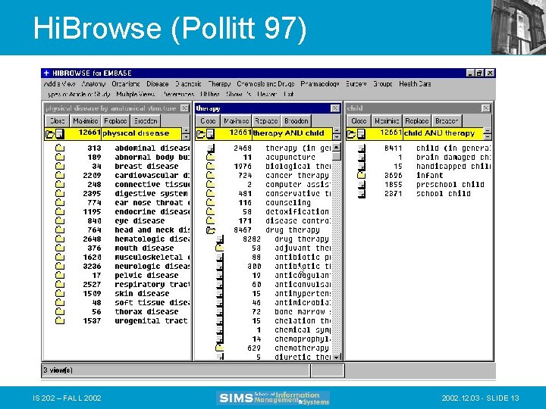Click the building photo thumbnail on slide
Screen dimensions: 546x409
pyautogui.click(x=519, y=27)
